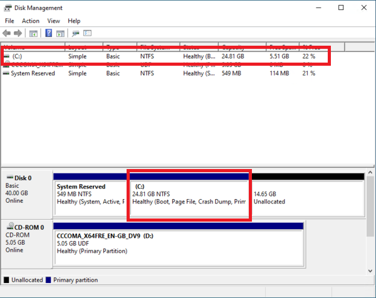Open the File menu
376x298 pixels.
[9, 21]
